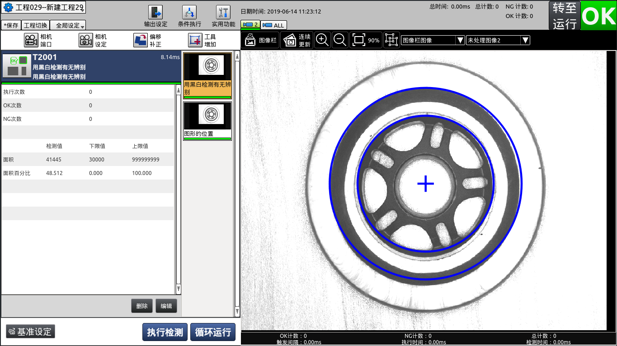
Task: Open the 条件执行 conditional execution tool
Action: pos(189,16)
